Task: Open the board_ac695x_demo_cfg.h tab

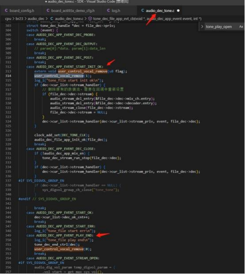Action: point(72,11)
